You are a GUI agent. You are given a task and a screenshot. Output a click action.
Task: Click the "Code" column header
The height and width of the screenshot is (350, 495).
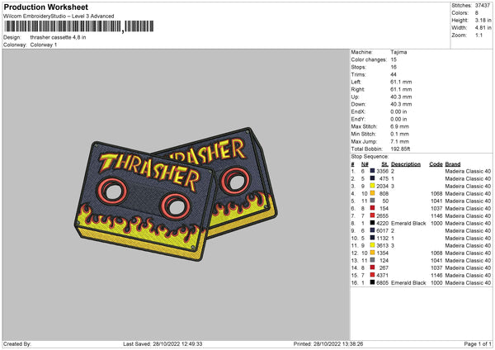point(436,164)
